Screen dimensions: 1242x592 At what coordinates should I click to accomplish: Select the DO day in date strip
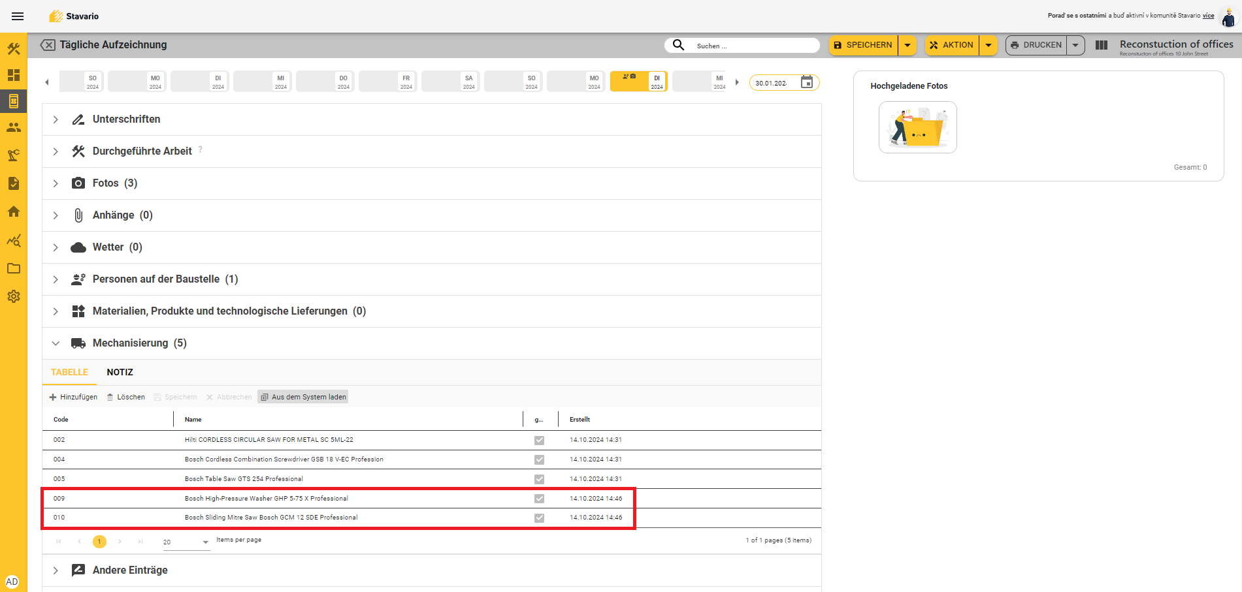pyautogui.click(x=325, y=82)
